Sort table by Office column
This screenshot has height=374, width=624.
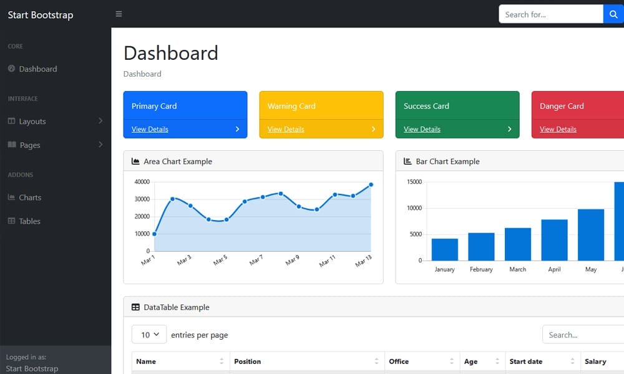tap(452, 362)
